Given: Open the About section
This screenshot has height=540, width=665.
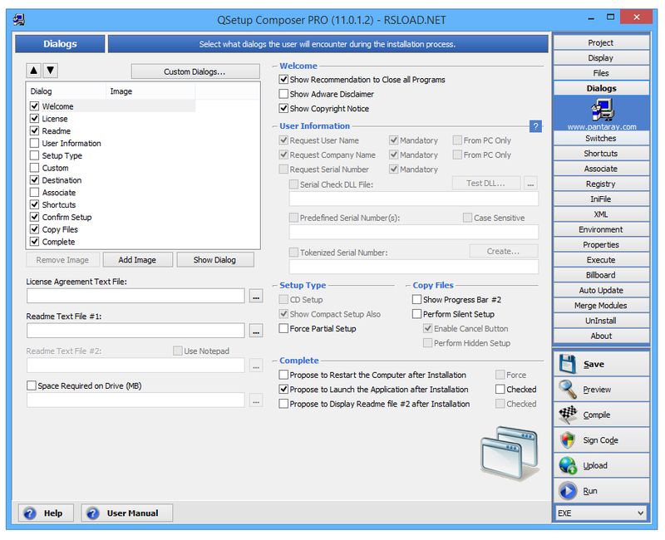Looking at the screenshot, I should (x=601, y=336).
